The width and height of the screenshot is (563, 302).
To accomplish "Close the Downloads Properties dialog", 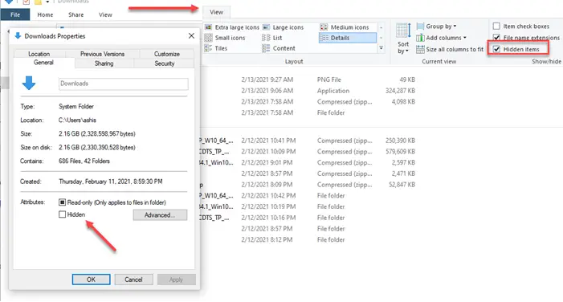I will coord(191,36).
